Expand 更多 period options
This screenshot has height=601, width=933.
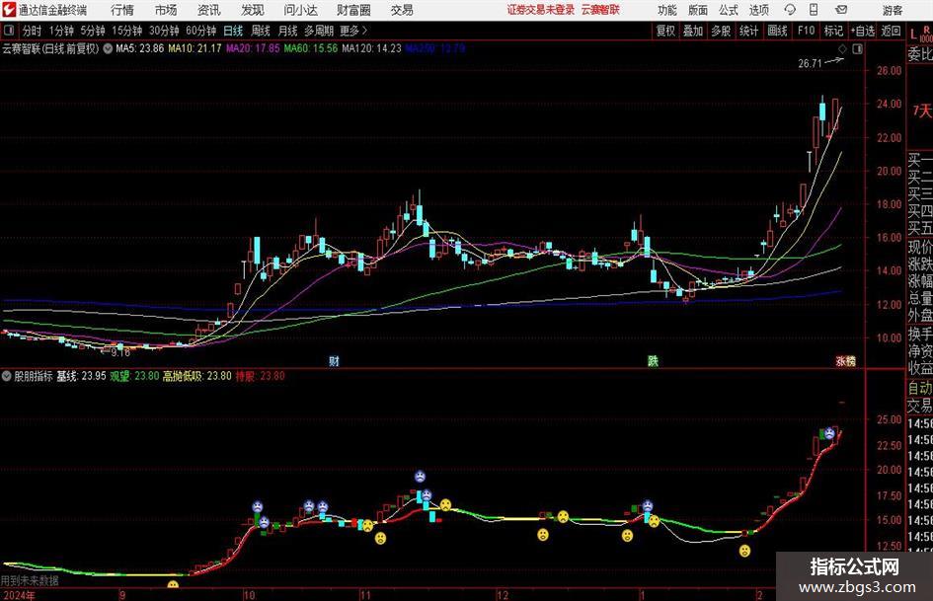[353, 31]
